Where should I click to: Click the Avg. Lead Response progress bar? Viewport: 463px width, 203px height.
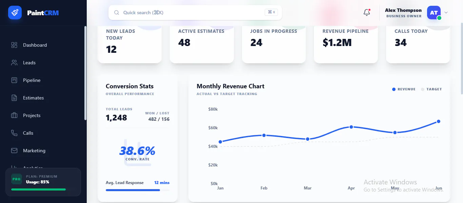point(138,190)
